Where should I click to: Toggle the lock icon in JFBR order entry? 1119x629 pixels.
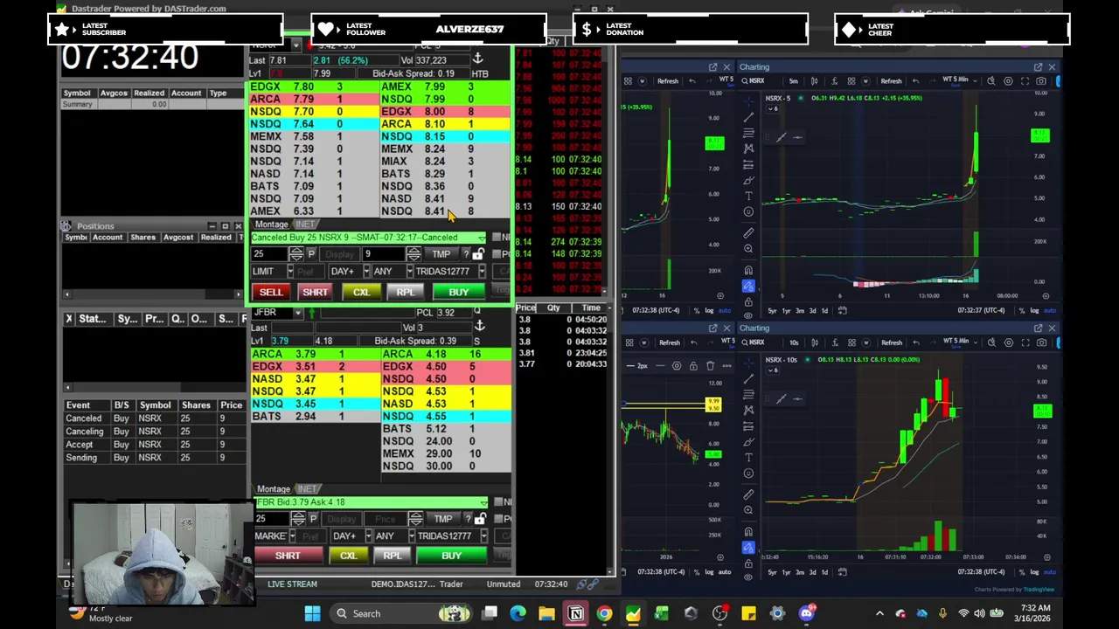point(480,519)
